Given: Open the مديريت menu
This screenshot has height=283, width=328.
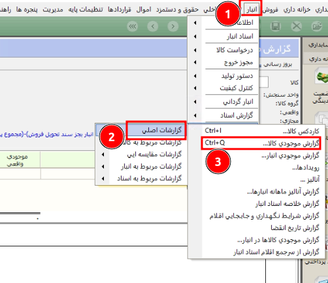Looking at the screenshot, I should click(53, 9).
